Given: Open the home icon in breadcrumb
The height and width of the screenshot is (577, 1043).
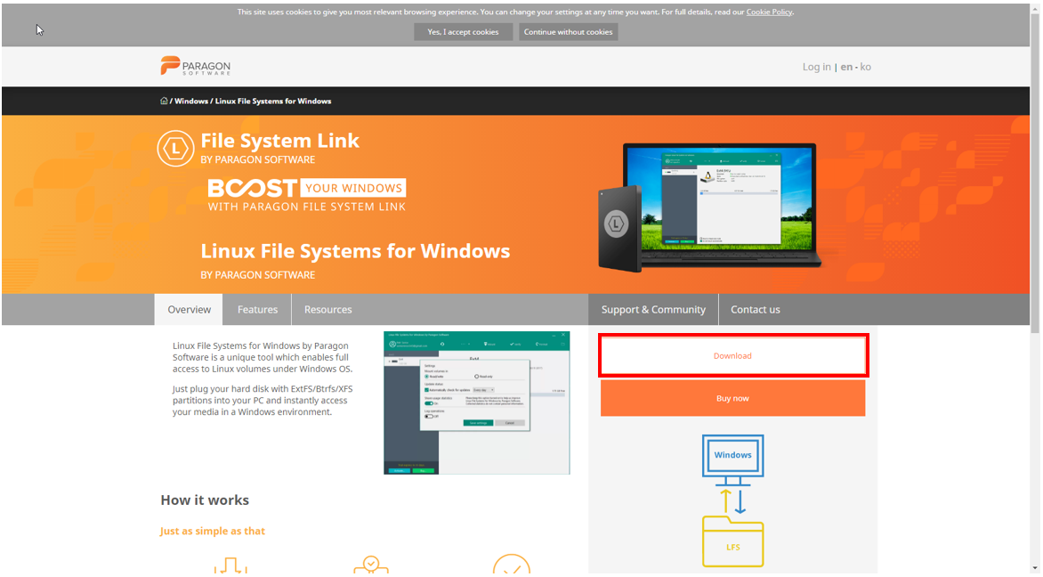Looking at the screenshot, I should click(164, 102).
